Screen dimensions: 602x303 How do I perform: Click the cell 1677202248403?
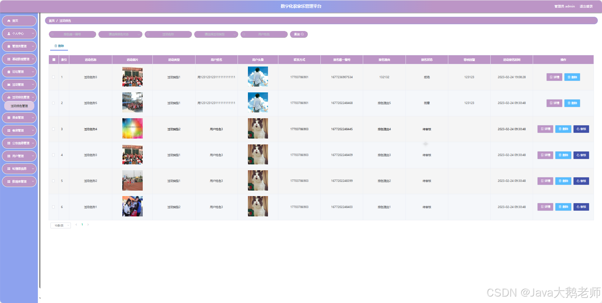tap(342, 207)
